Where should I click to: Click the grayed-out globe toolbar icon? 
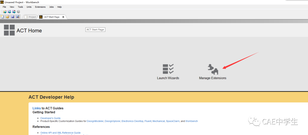pos(19,12)
